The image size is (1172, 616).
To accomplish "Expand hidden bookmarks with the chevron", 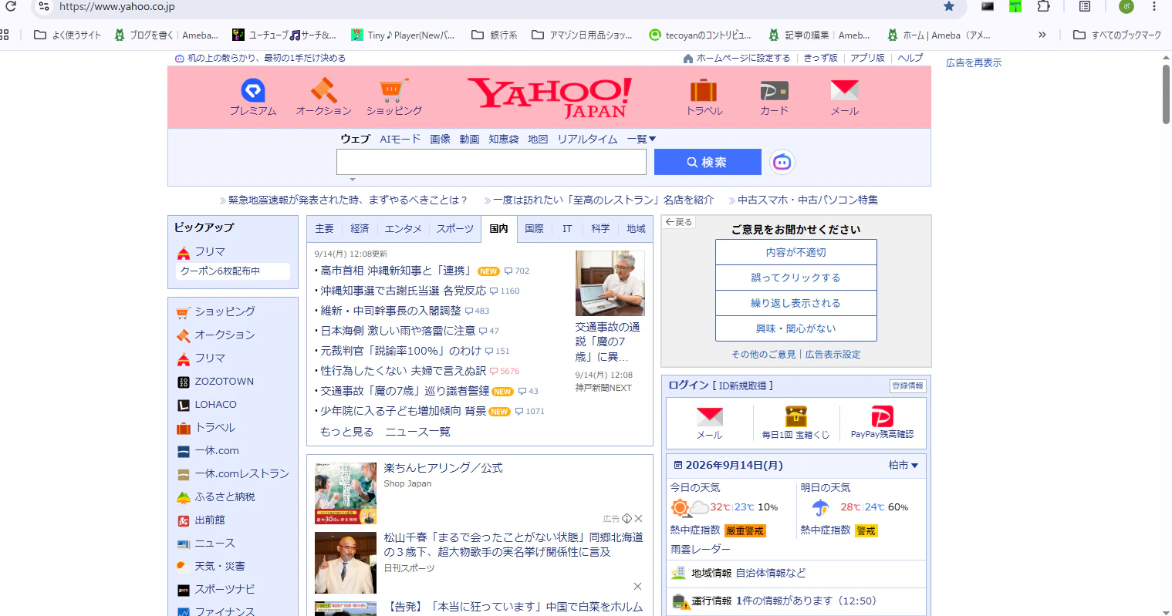I will [1042, 35].
